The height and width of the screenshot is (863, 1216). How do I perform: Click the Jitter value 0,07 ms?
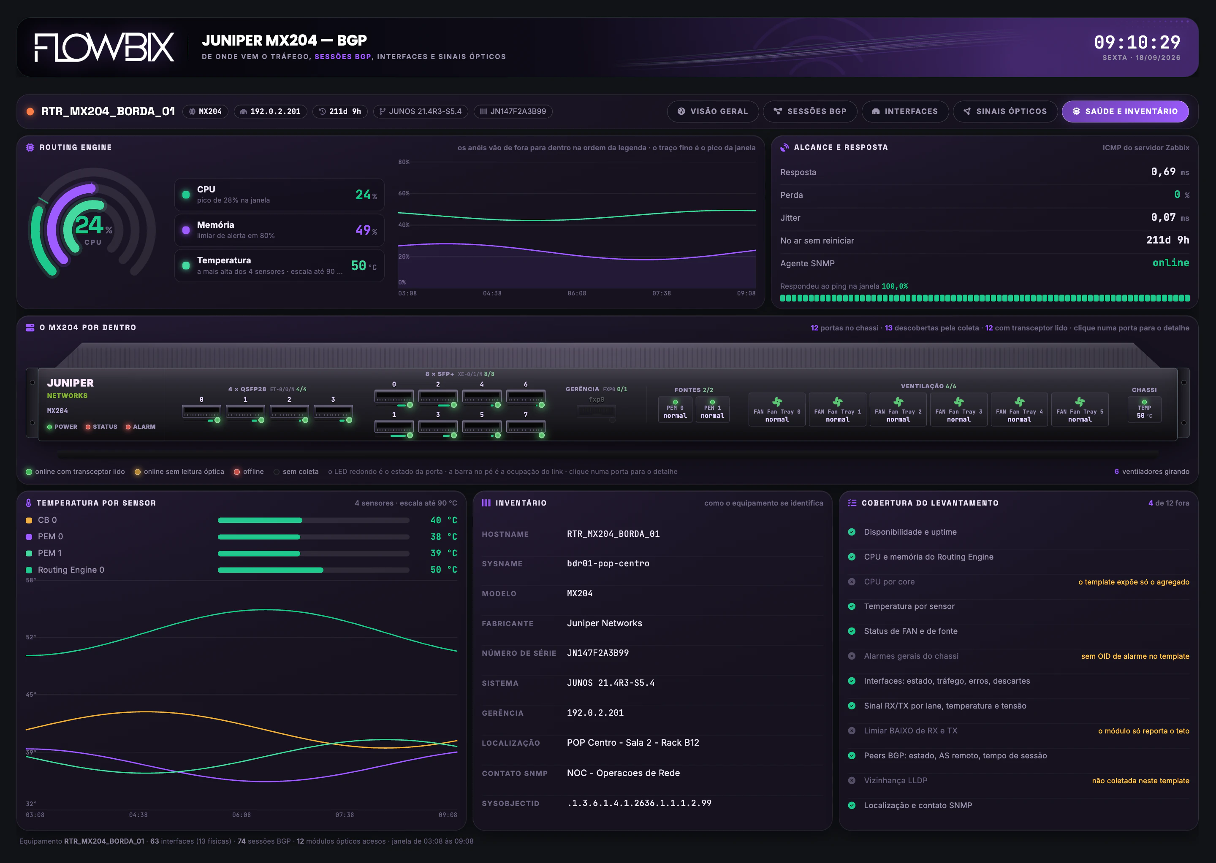point(1170,217)
